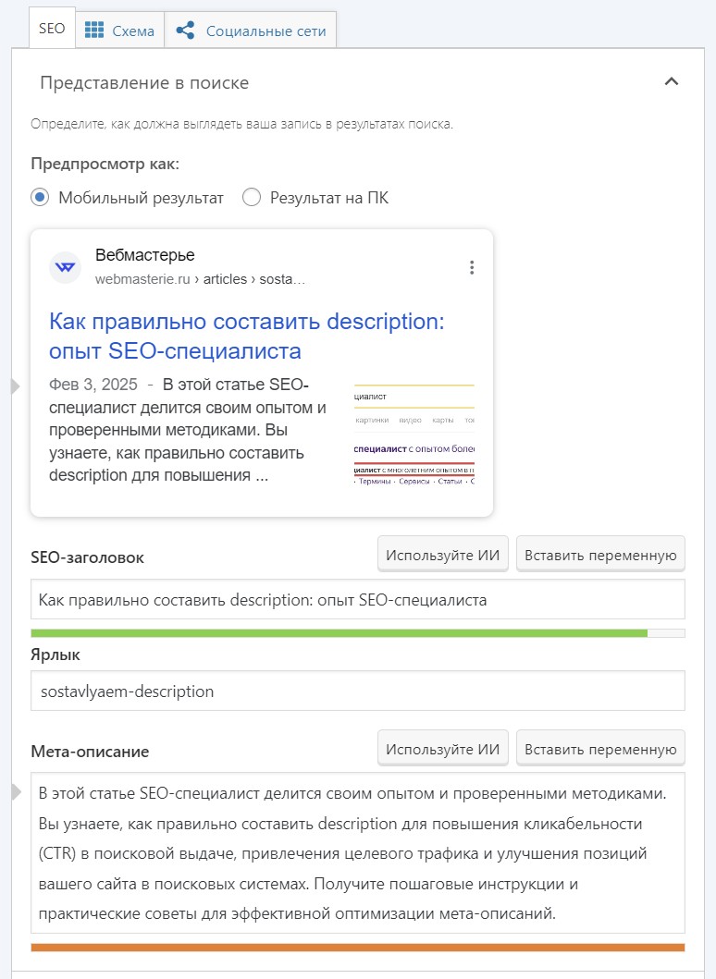The width and height of the screenshot is (716, 979).
Task: Click the gray arrow marker beside Мета-описание field
Action: (15, 792)
